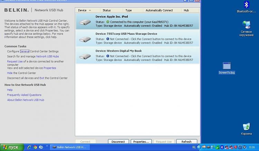259x151 pixels.
Task: Sort list by the Status column header
Action: tap(112, 10)
